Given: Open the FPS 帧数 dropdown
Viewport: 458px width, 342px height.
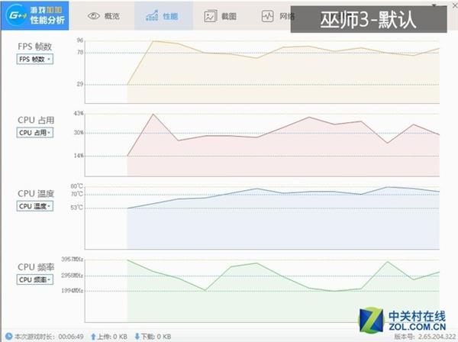Looking at the screenshot, I should [35, 60].
